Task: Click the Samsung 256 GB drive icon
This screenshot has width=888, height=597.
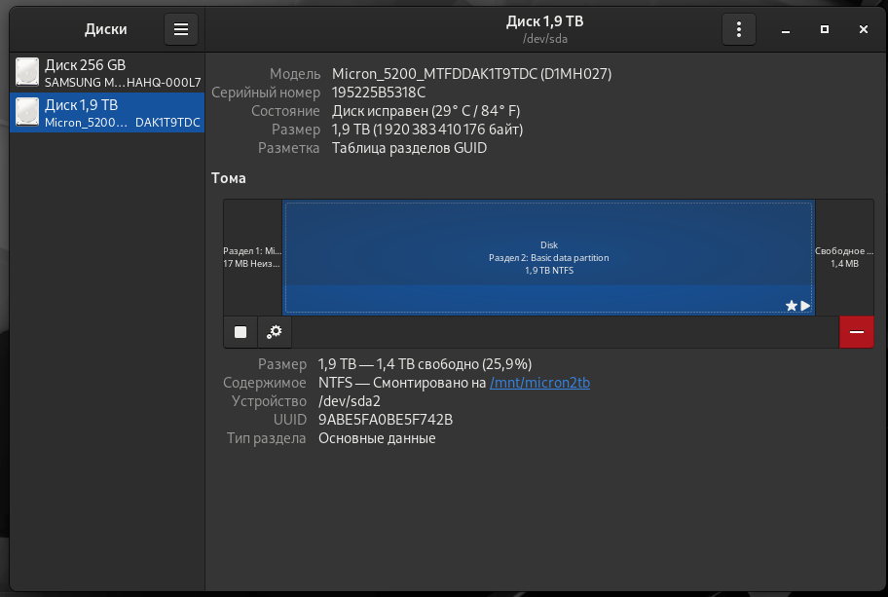Action: (28, 72)
